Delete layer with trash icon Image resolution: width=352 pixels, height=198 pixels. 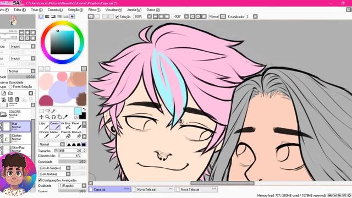click(x=17, y=99)
